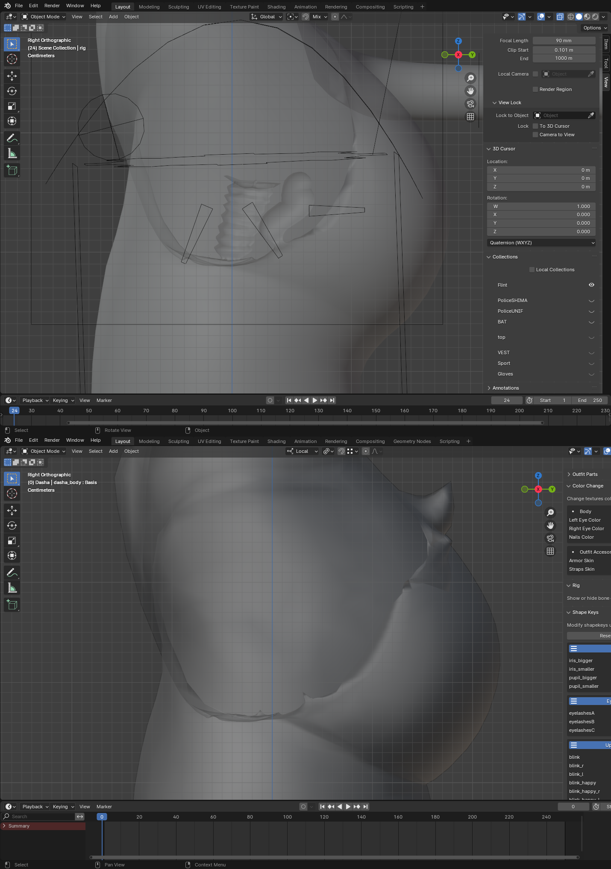
Task: Switch orthographic grid icon in bottom viewport
Action: 550,551
